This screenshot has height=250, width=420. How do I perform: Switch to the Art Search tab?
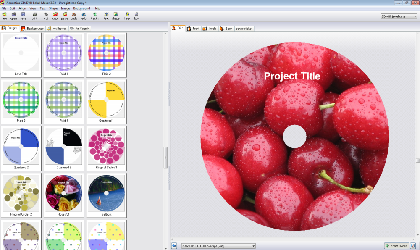click(x=79, y=29)
